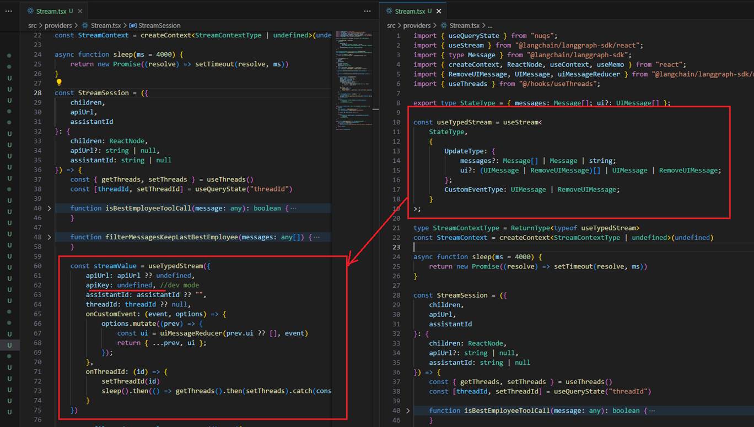
Task: Close the right pane's Stream.tsx tab
Action: click(439, 11)
